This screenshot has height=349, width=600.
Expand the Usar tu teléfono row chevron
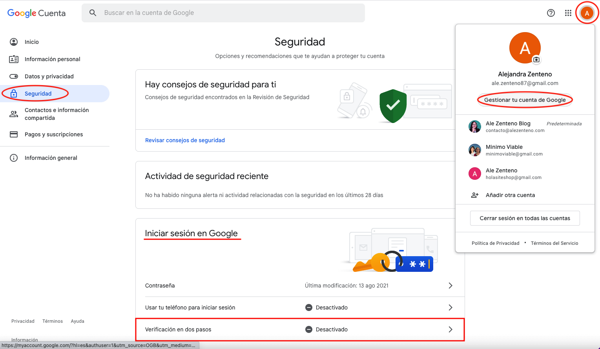[450, 307]
